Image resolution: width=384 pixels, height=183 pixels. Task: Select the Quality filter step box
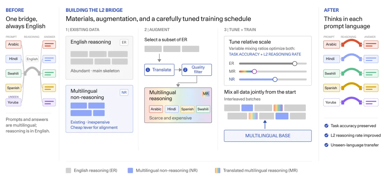(x=197, y=70)
